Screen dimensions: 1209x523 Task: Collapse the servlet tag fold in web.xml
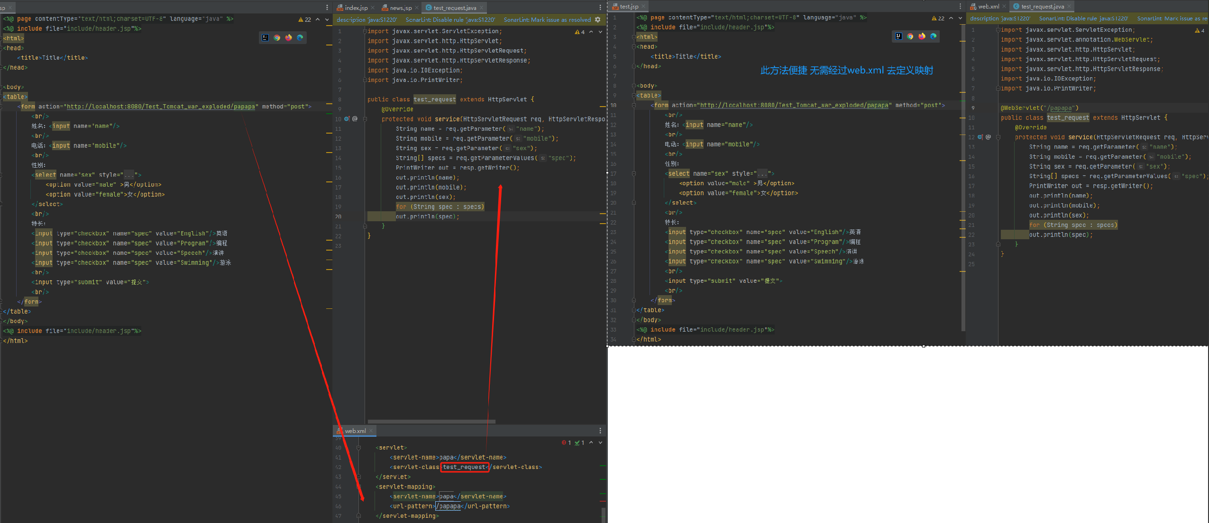(x=358, y=448)
